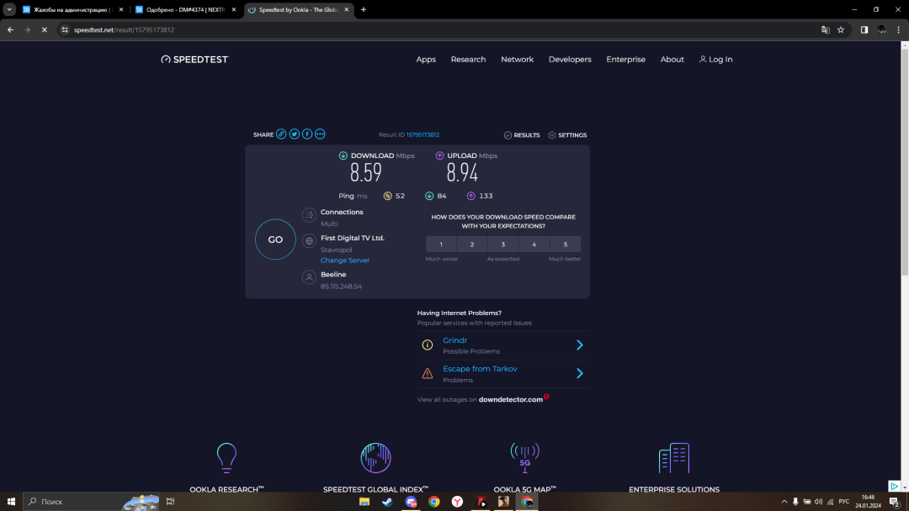This screenshot has width=909, height=511.
Task: Click the Ookla 5G Map icon
Action: point(524,458)
